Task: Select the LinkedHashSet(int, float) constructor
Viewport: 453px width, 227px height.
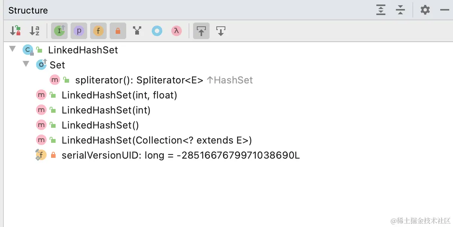Action: [119, 95]
